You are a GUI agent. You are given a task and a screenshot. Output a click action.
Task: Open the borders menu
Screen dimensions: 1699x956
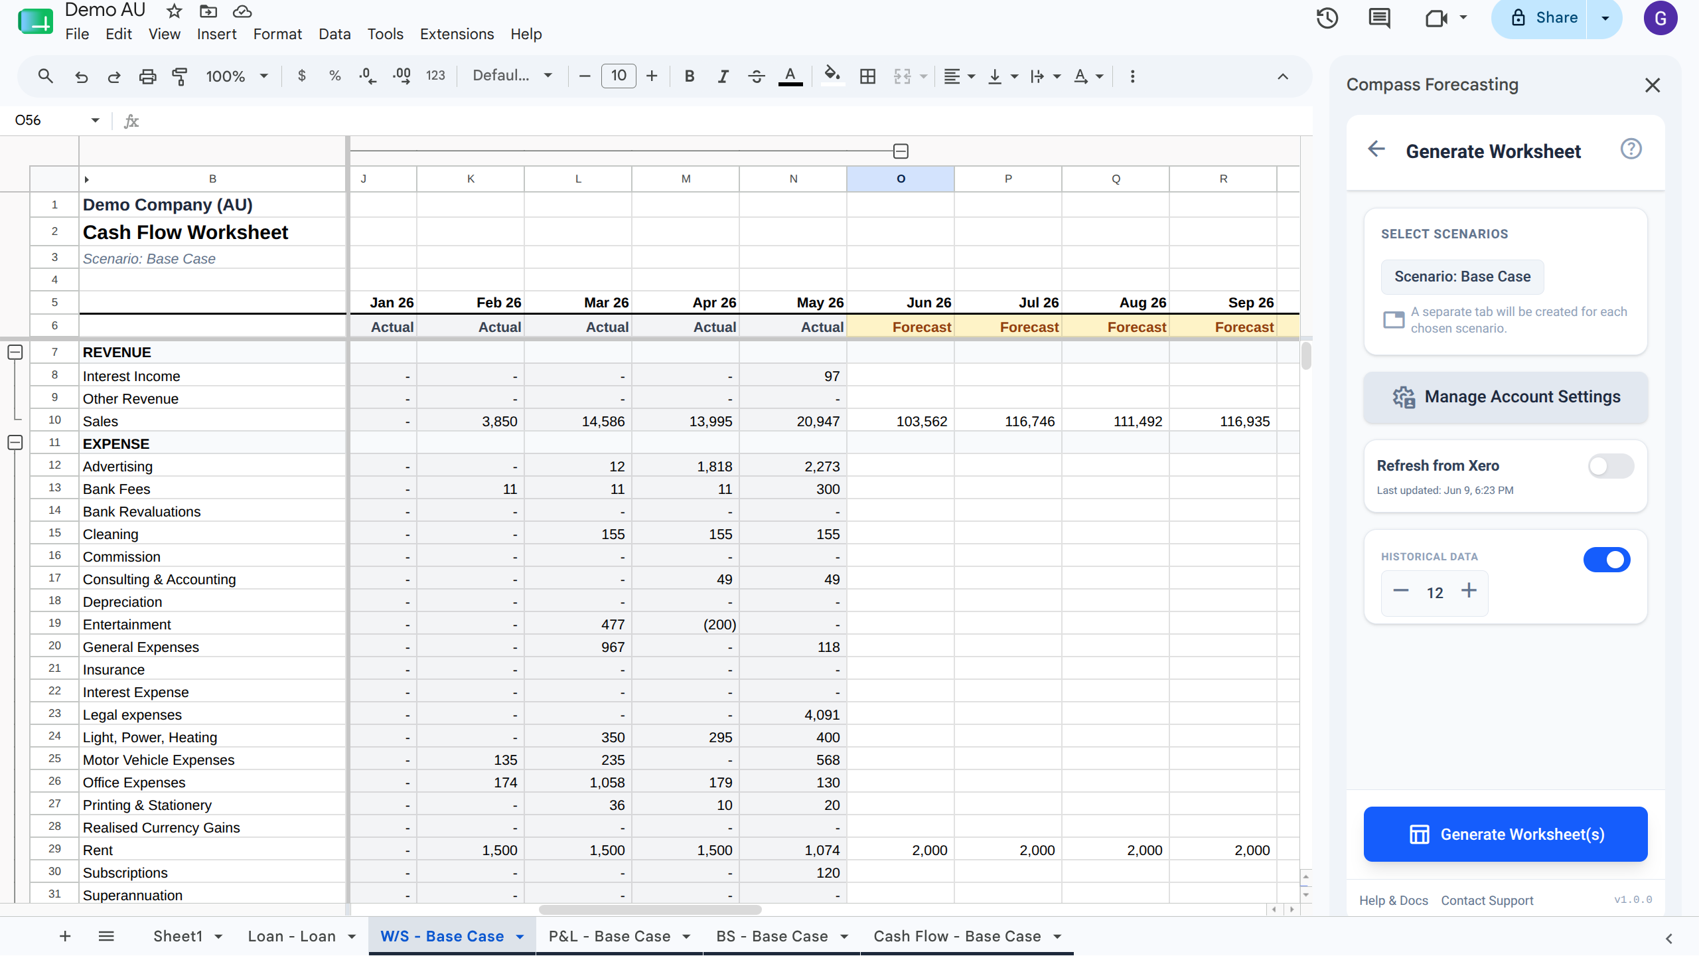coord(867,76)
